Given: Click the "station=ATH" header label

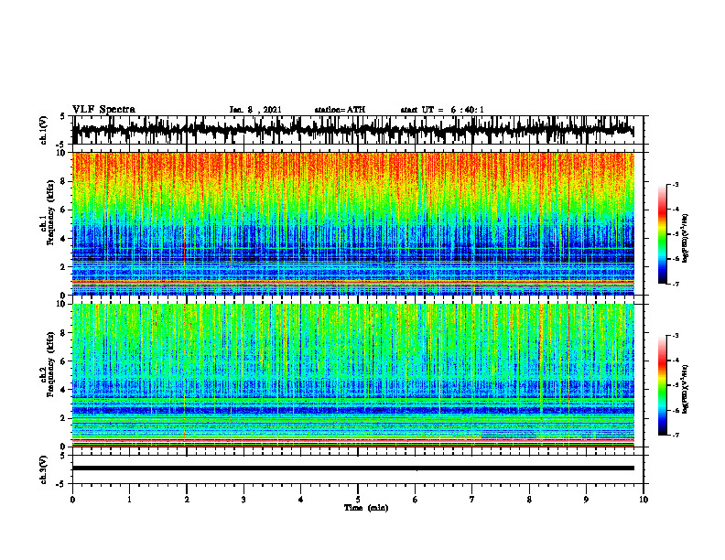Looking at the screenshot, I should (340, 110).
